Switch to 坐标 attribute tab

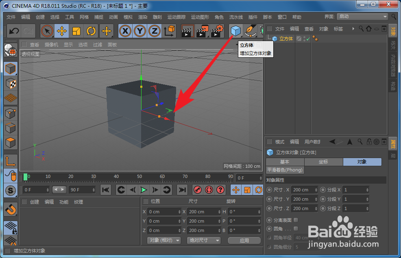(323, 162)
